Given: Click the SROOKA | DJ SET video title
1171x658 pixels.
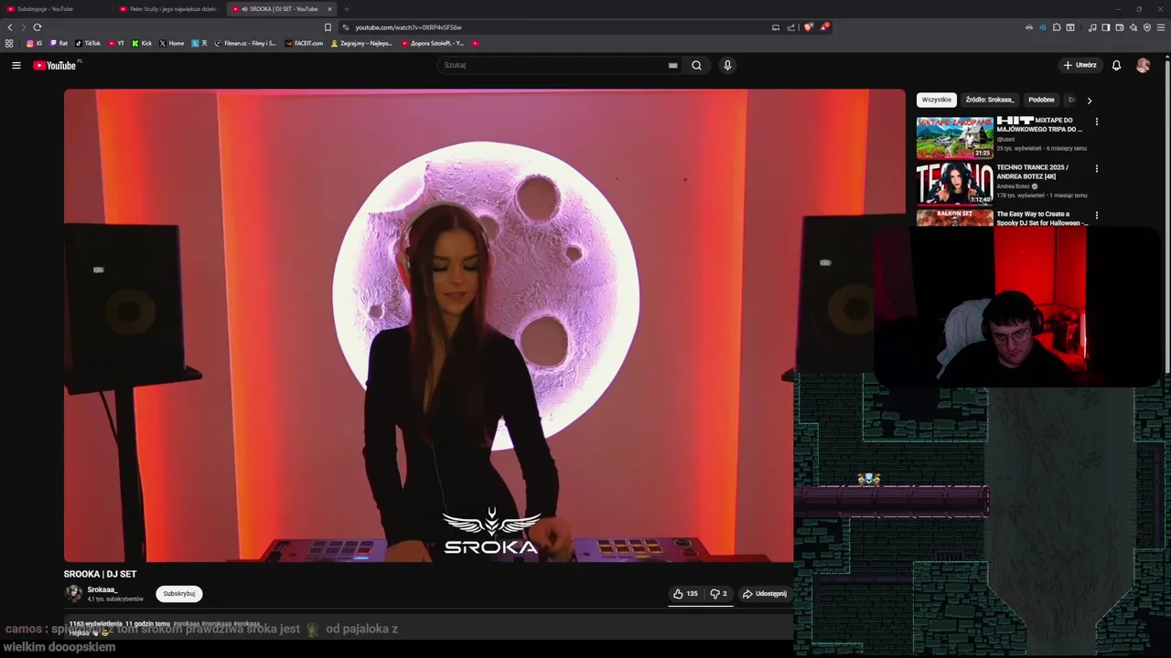Looking at the screenshot, I should pyautogui.click(x=100, y=574).
